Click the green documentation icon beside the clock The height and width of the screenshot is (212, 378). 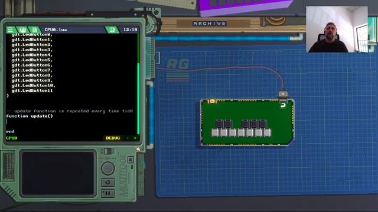[x=112, y=30]
